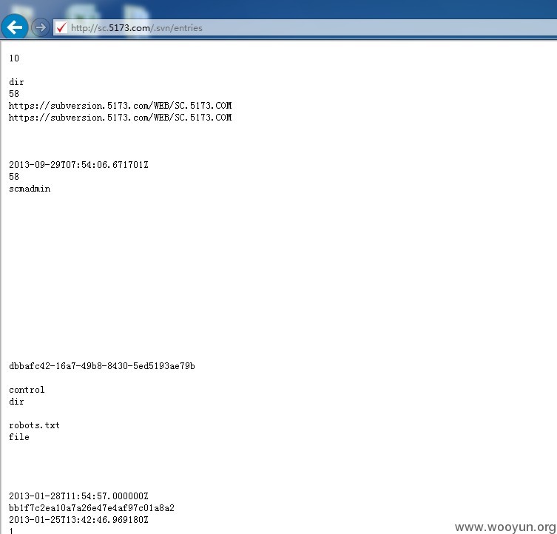Click the 'control' entry name
The height and width of the screenshot is (534, 557).
(27, 390)
